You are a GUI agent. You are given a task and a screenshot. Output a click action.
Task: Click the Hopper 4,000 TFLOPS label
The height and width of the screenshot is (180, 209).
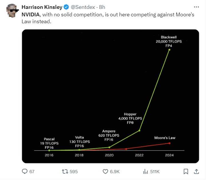tap(130, 118)
